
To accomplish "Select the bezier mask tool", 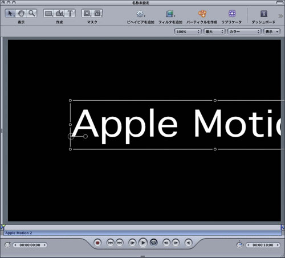I will click(97, 13).
